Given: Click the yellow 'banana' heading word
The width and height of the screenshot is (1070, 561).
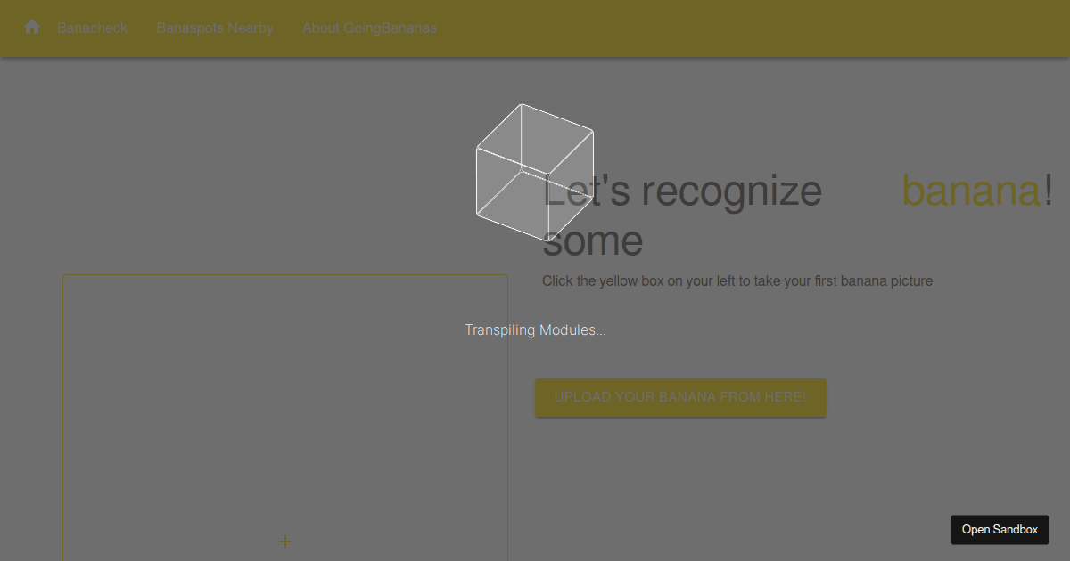Looking at the screenshot, I should (971, 190).
